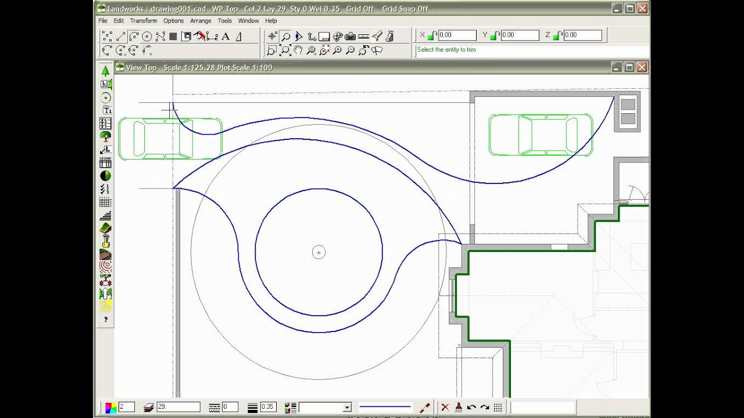Toggle the Z coordinate lock padlock
The width and height of the screenshot is (744, 418).
(556, 35)
